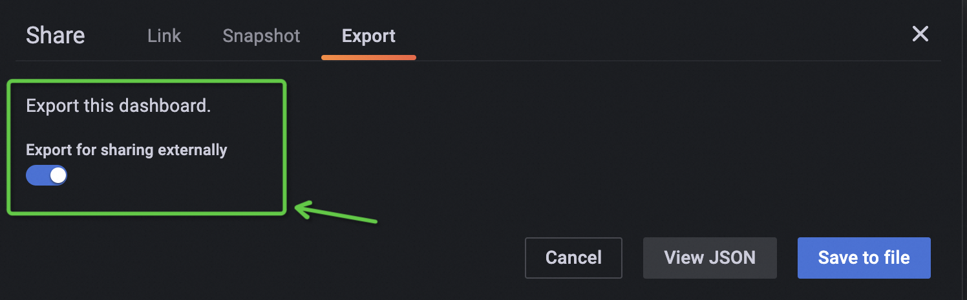Screen dimensions: 967x300
Task: Open the Snapshot tab
Action: 261,36
